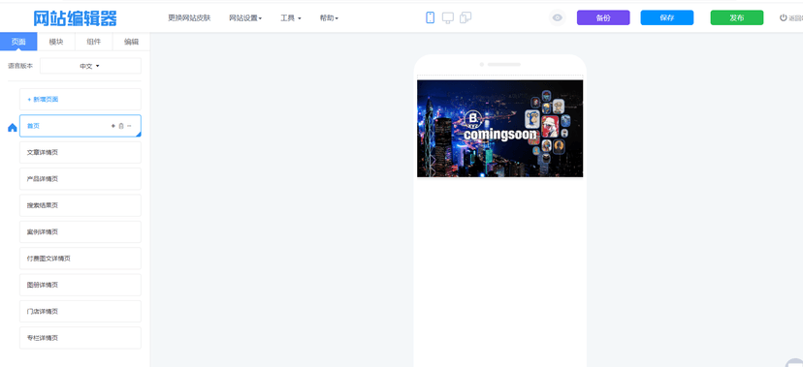Click the green 发布 button

[736, 17]
